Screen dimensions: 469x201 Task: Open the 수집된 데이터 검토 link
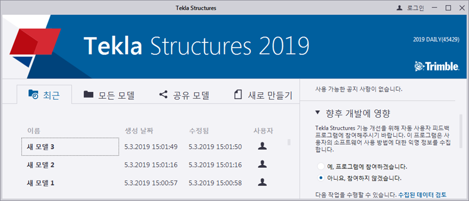click(422, 195)
